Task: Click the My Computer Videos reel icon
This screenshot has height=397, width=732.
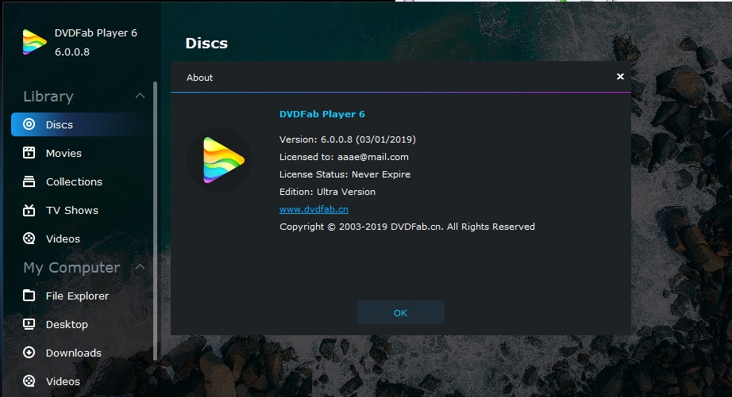Action: [x=29, y=380]
